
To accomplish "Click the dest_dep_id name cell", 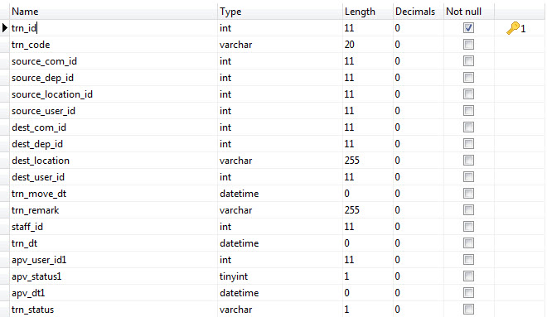I will [114, 143].
